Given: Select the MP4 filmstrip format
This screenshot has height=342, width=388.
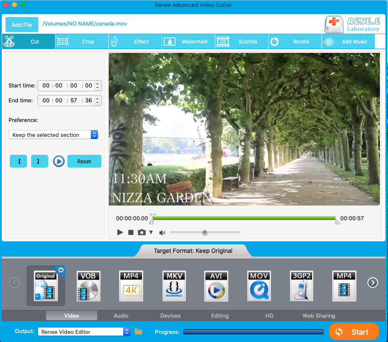Looking at the screenshot, I should (344, 286).
